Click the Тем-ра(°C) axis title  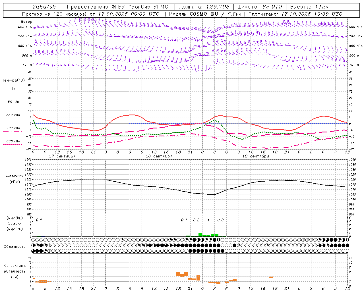pyautogui.click(x=13, y=80)
